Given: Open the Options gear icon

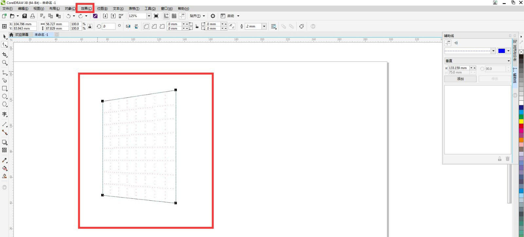Looking at the screenshot, I should pyautogui.click(x=213, y=16).
